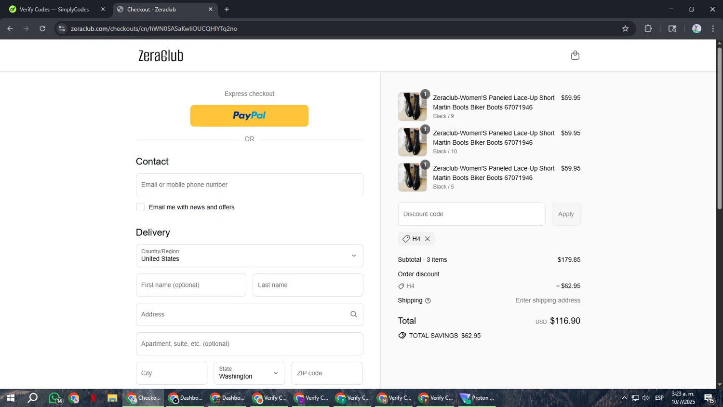Click the Enter shipping address text
The width and height of the screenshot is (723, 407).
click(x=548, y=300)
